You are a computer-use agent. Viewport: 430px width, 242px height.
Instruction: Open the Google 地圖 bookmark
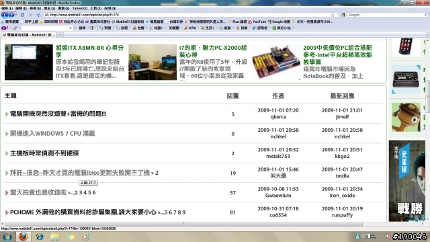279,22
